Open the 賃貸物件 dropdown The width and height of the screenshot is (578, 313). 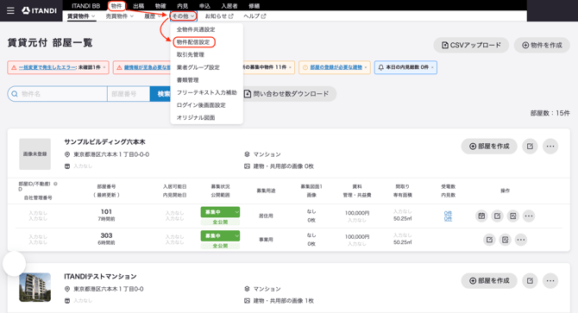coord(81,16)
